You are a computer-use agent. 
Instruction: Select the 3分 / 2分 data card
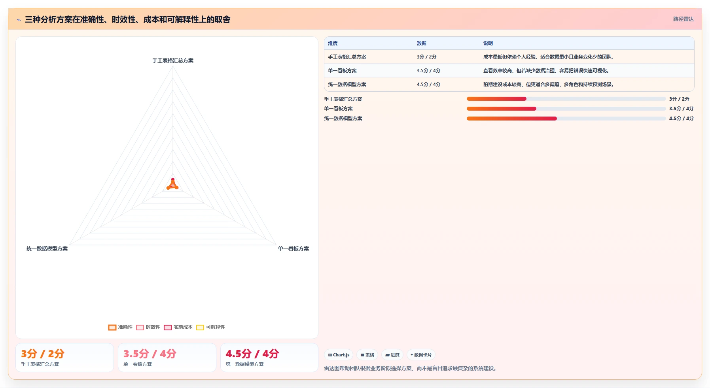(x=64, y=358)
